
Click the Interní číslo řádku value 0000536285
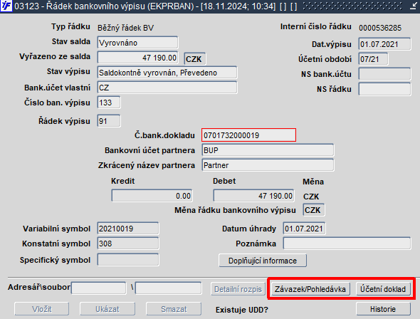380,28
